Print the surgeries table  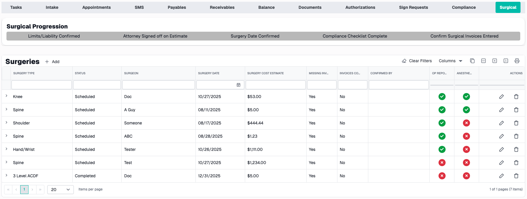517,61
